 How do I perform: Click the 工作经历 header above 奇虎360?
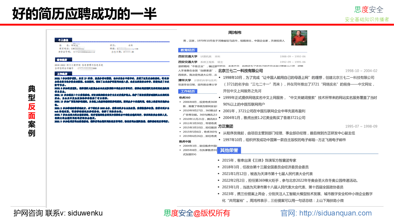click(187, 91)
